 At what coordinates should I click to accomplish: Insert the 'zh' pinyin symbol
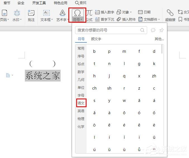click(x=154, y=76)
